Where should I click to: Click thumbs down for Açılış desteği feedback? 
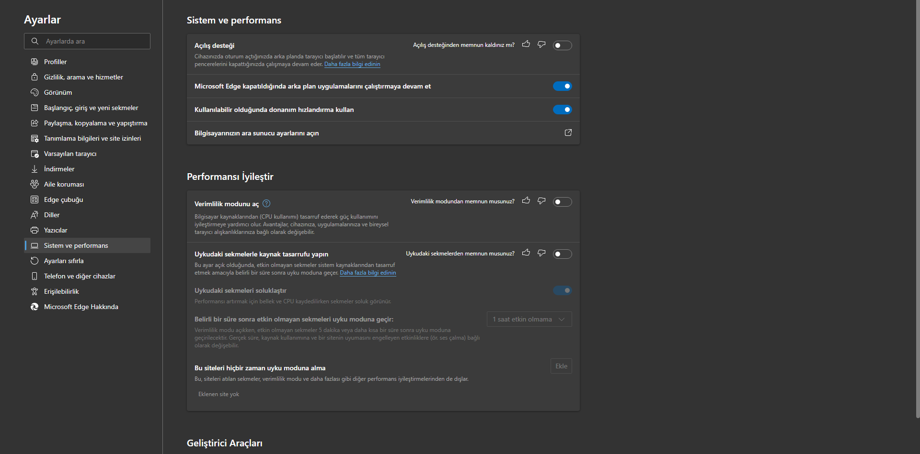541,44
